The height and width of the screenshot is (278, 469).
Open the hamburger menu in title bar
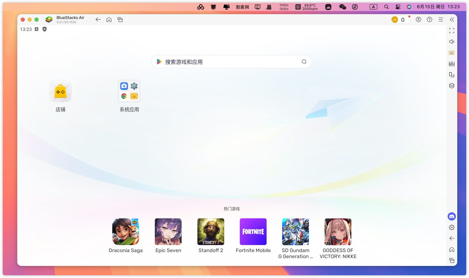pyautogui.click(x=441, y=20)
